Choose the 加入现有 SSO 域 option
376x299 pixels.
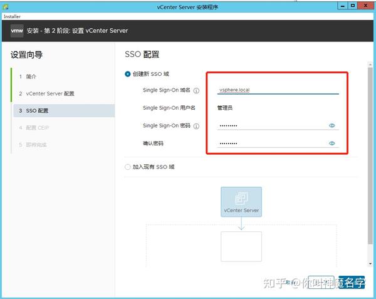128,167
